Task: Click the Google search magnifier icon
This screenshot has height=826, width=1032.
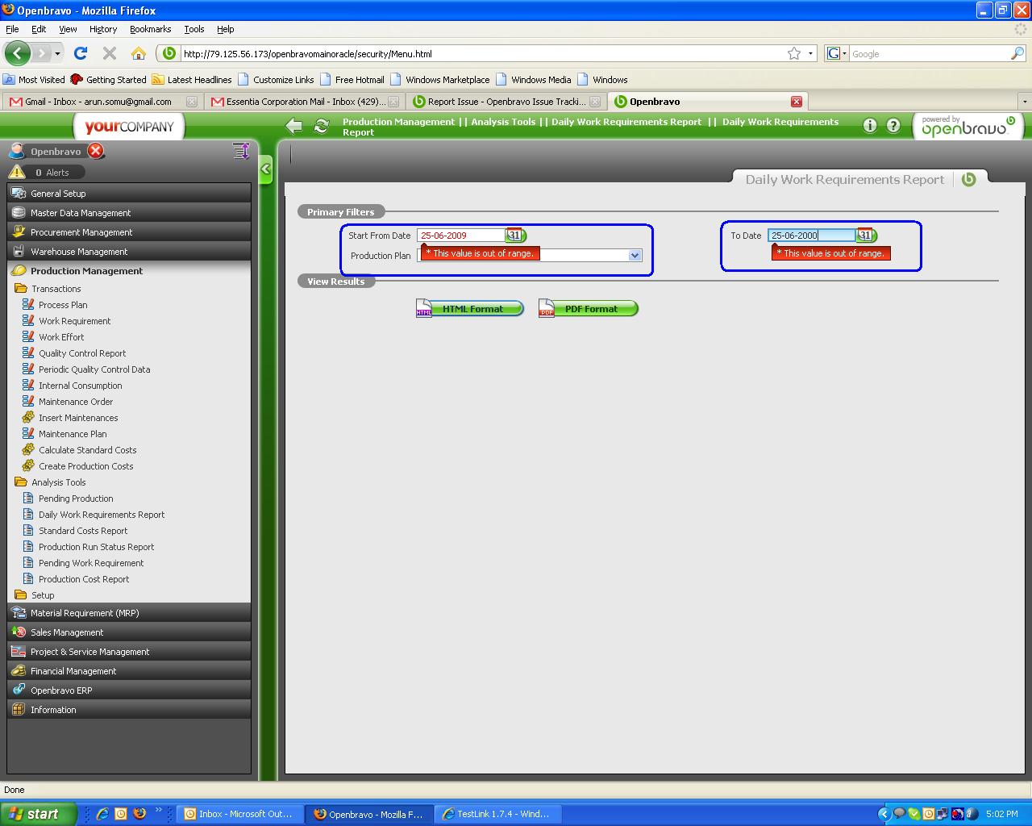Action: point(1017,53)
